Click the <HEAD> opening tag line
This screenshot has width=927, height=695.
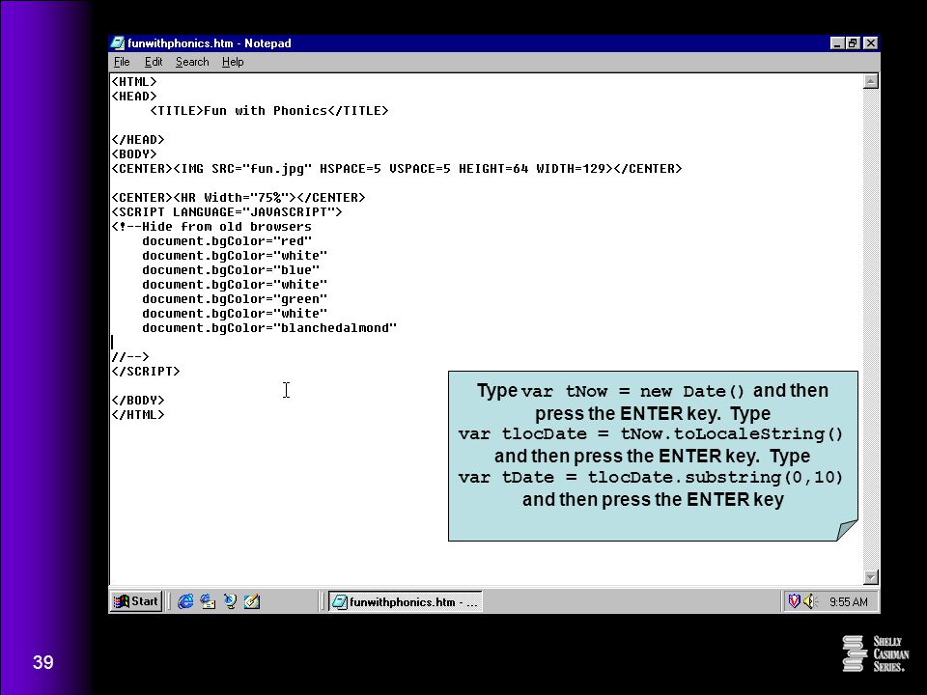click(134, 97)
